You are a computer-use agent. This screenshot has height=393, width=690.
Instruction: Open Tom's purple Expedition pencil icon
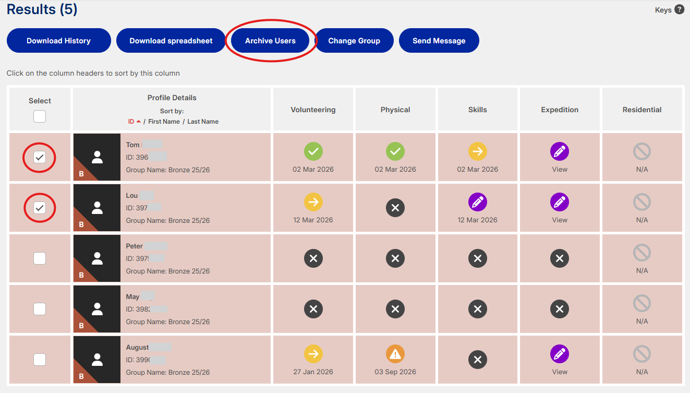pos(560,151)
